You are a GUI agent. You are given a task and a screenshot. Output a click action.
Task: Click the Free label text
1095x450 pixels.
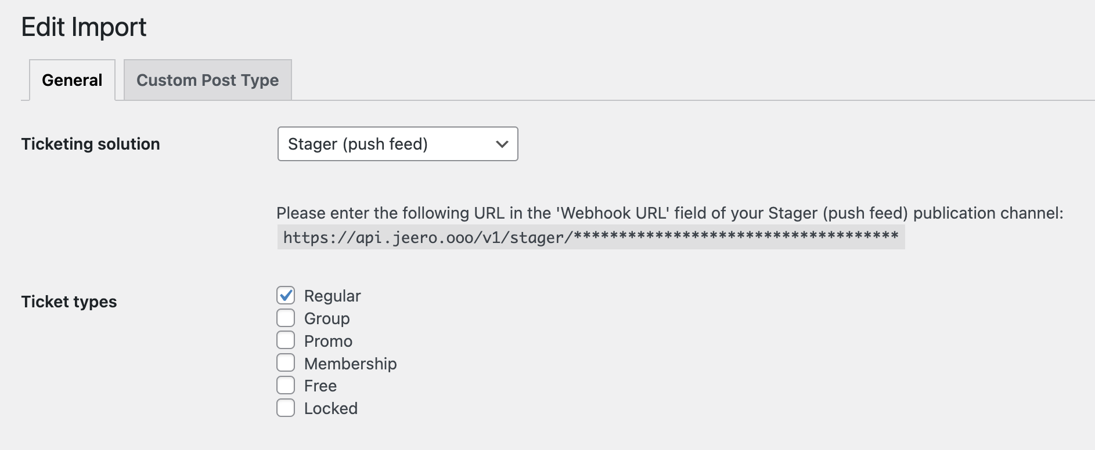pos(320,386)
